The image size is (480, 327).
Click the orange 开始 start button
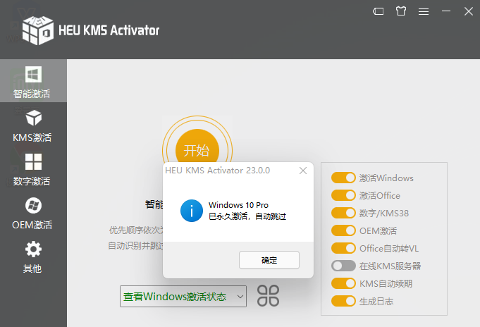click(x=197, y=150)
